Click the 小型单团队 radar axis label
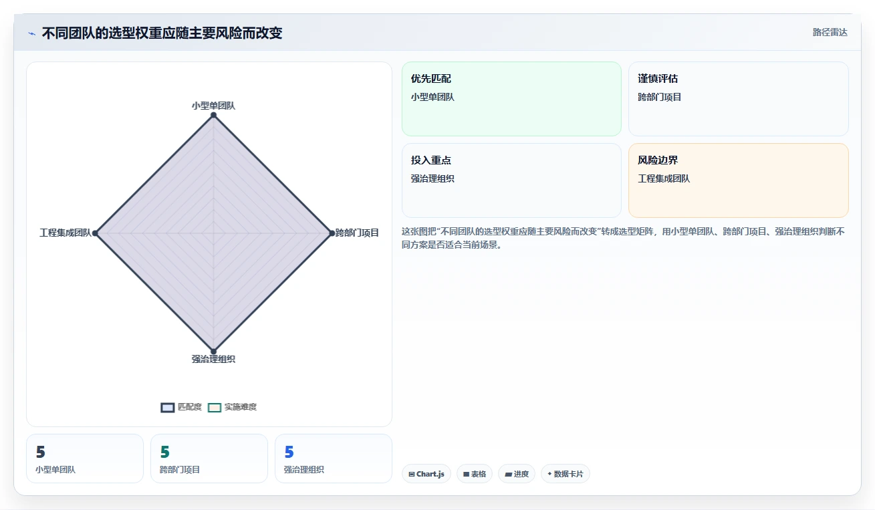This screenshot has height=510, width=875. click(x=213, y=106)
